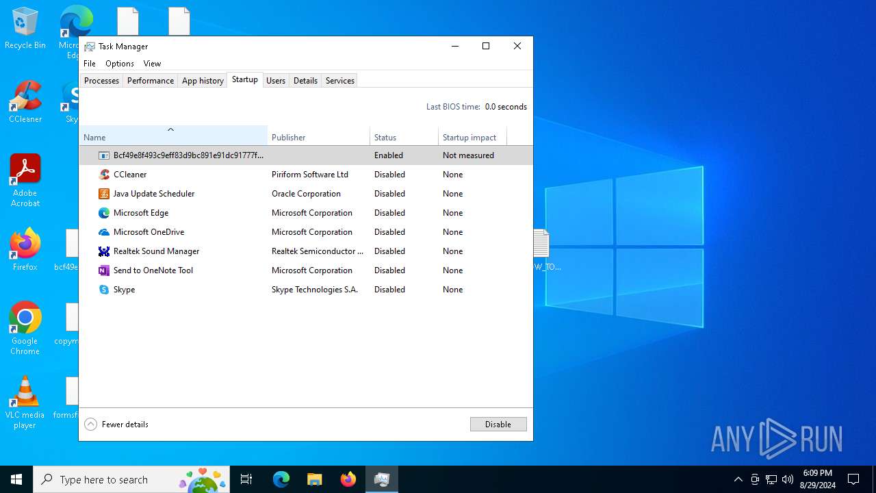The width and height of the screenshot is (876, 493).
Task: Click the Last BIOS time label
Action: tap(453, 107)
